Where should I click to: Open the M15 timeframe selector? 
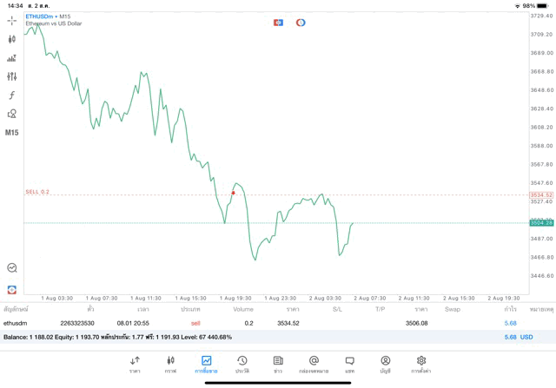(12, 133)
